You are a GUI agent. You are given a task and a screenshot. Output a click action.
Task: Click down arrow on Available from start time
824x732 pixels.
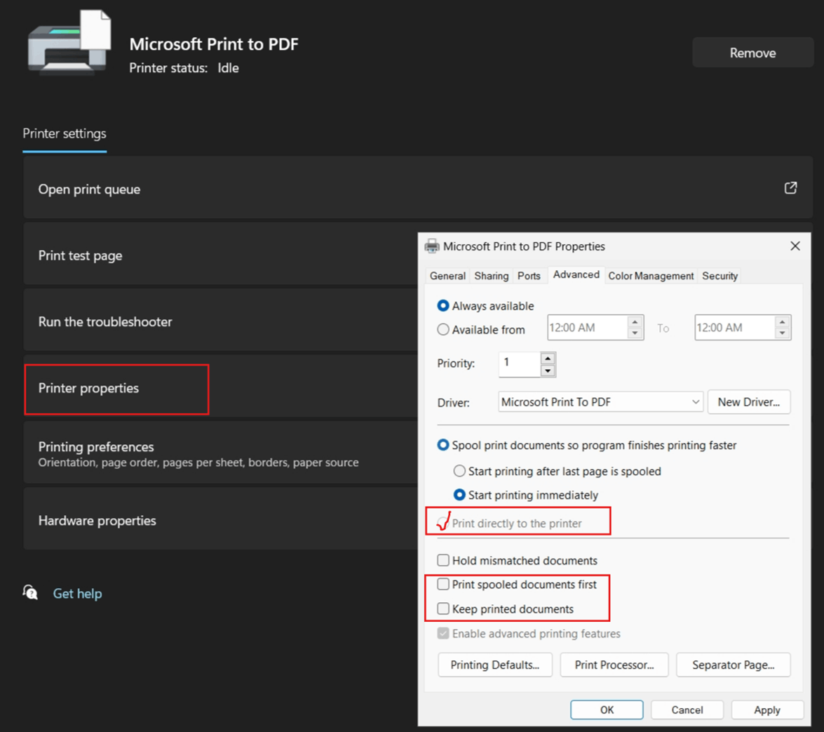click(x=635, y=333)
